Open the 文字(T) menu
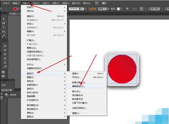Image resolution: width=169 pixels, height=124 pixels. point(36,3)
